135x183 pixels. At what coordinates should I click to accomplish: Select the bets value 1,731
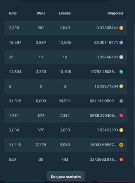coord(14,116)
